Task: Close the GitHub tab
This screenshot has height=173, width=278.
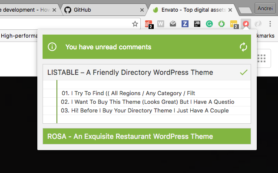Action: point(142,10)
